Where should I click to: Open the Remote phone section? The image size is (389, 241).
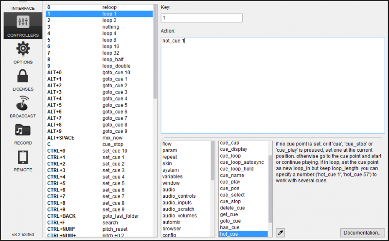pyautogui.click(x=23, y=161)
